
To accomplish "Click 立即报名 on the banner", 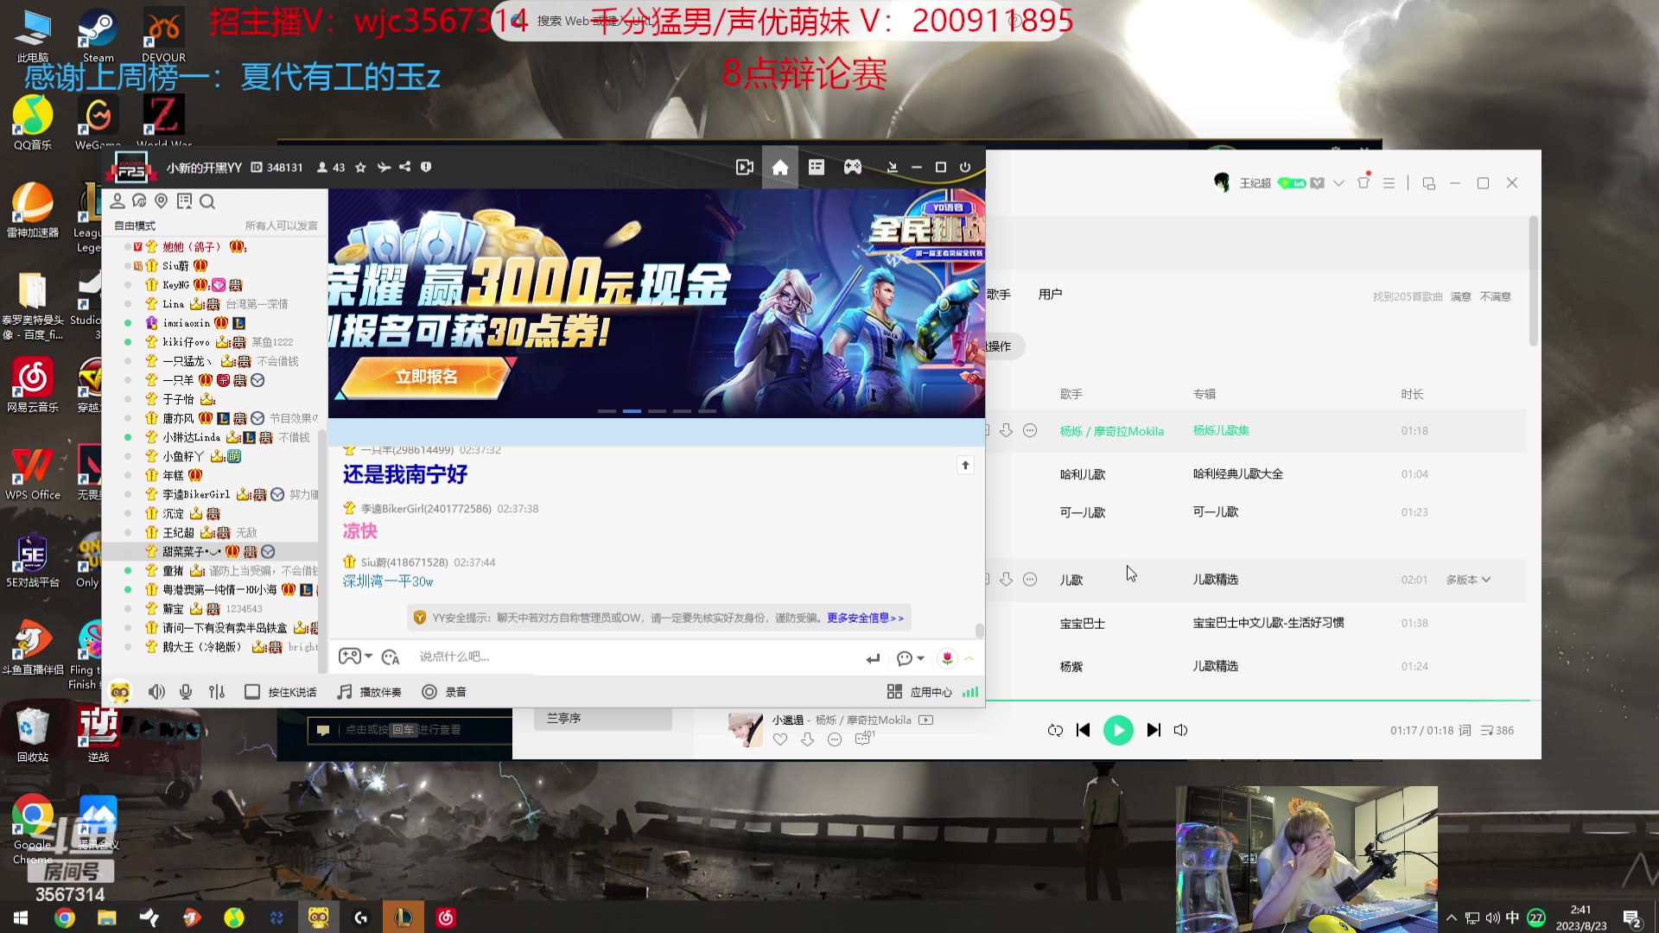I will click(426, 377).
